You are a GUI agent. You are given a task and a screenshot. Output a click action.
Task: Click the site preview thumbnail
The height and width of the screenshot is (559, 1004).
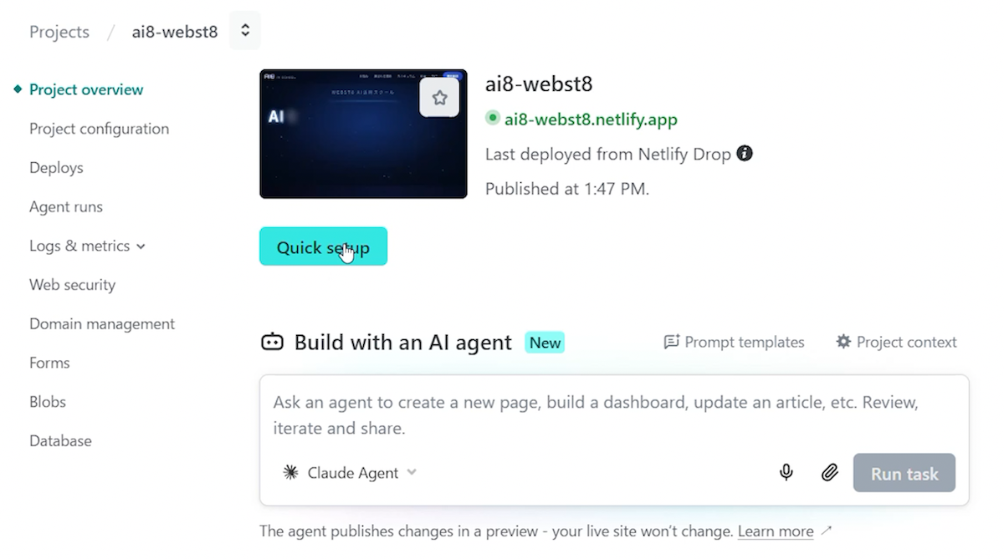pyautogui.click(x=363, y=134)
